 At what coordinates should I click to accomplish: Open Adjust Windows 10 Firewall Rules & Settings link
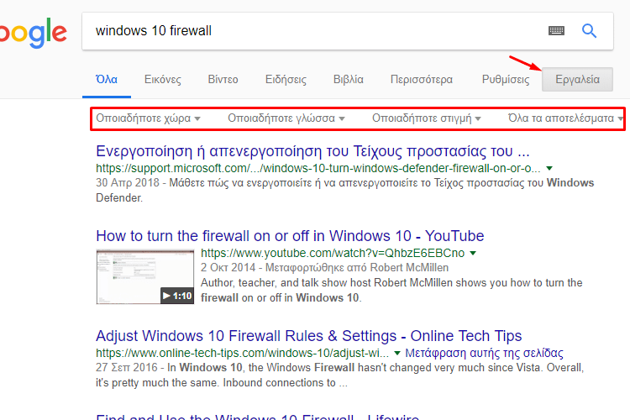308,336
